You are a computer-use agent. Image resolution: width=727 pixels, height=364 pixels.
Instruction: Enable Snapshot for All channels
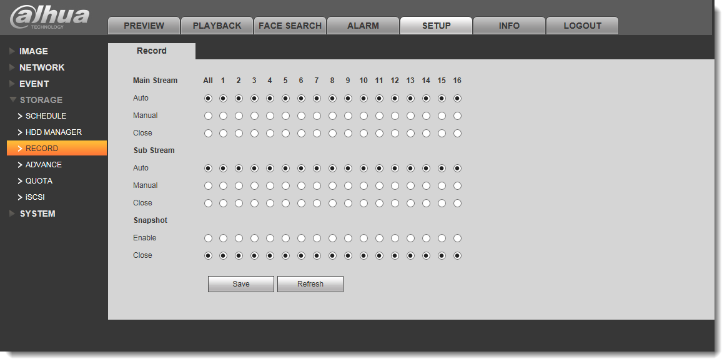208,239
